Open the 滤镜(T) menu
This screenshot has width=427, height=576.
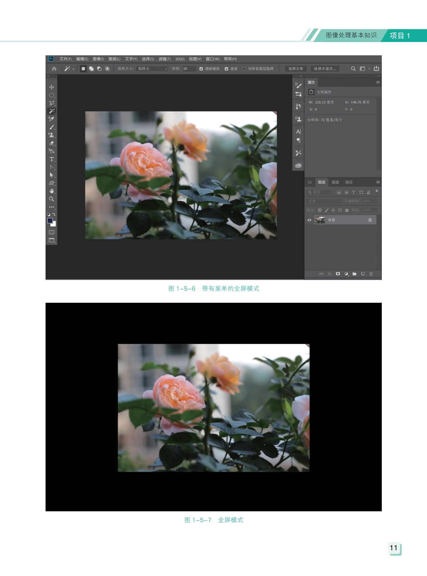(x=164, y=59)
